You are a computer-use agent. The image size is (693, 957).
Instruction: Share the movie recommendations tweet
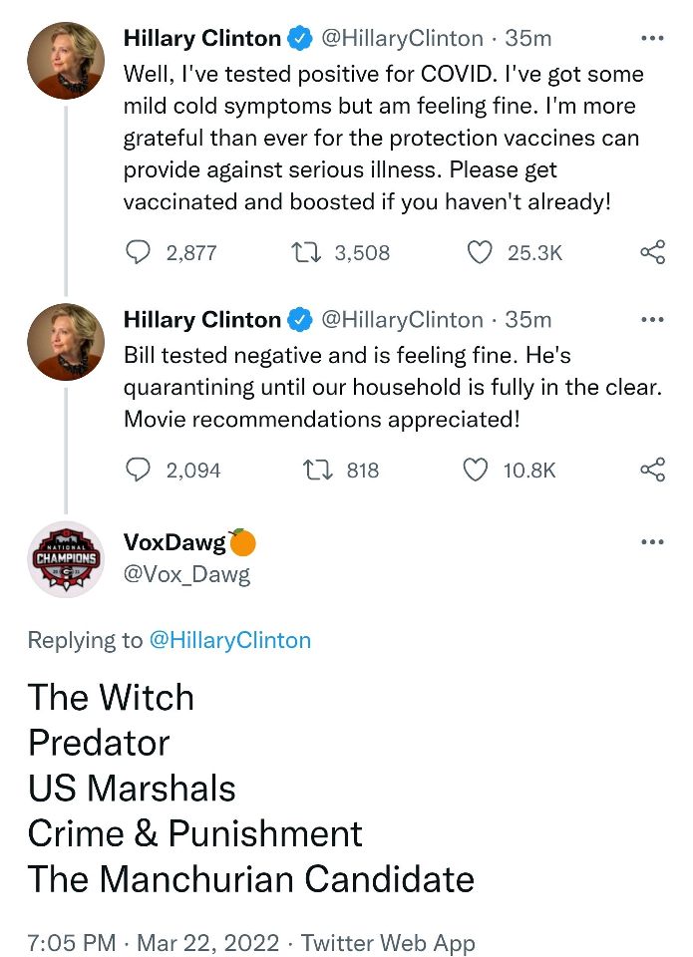click(x=652, y=470)
